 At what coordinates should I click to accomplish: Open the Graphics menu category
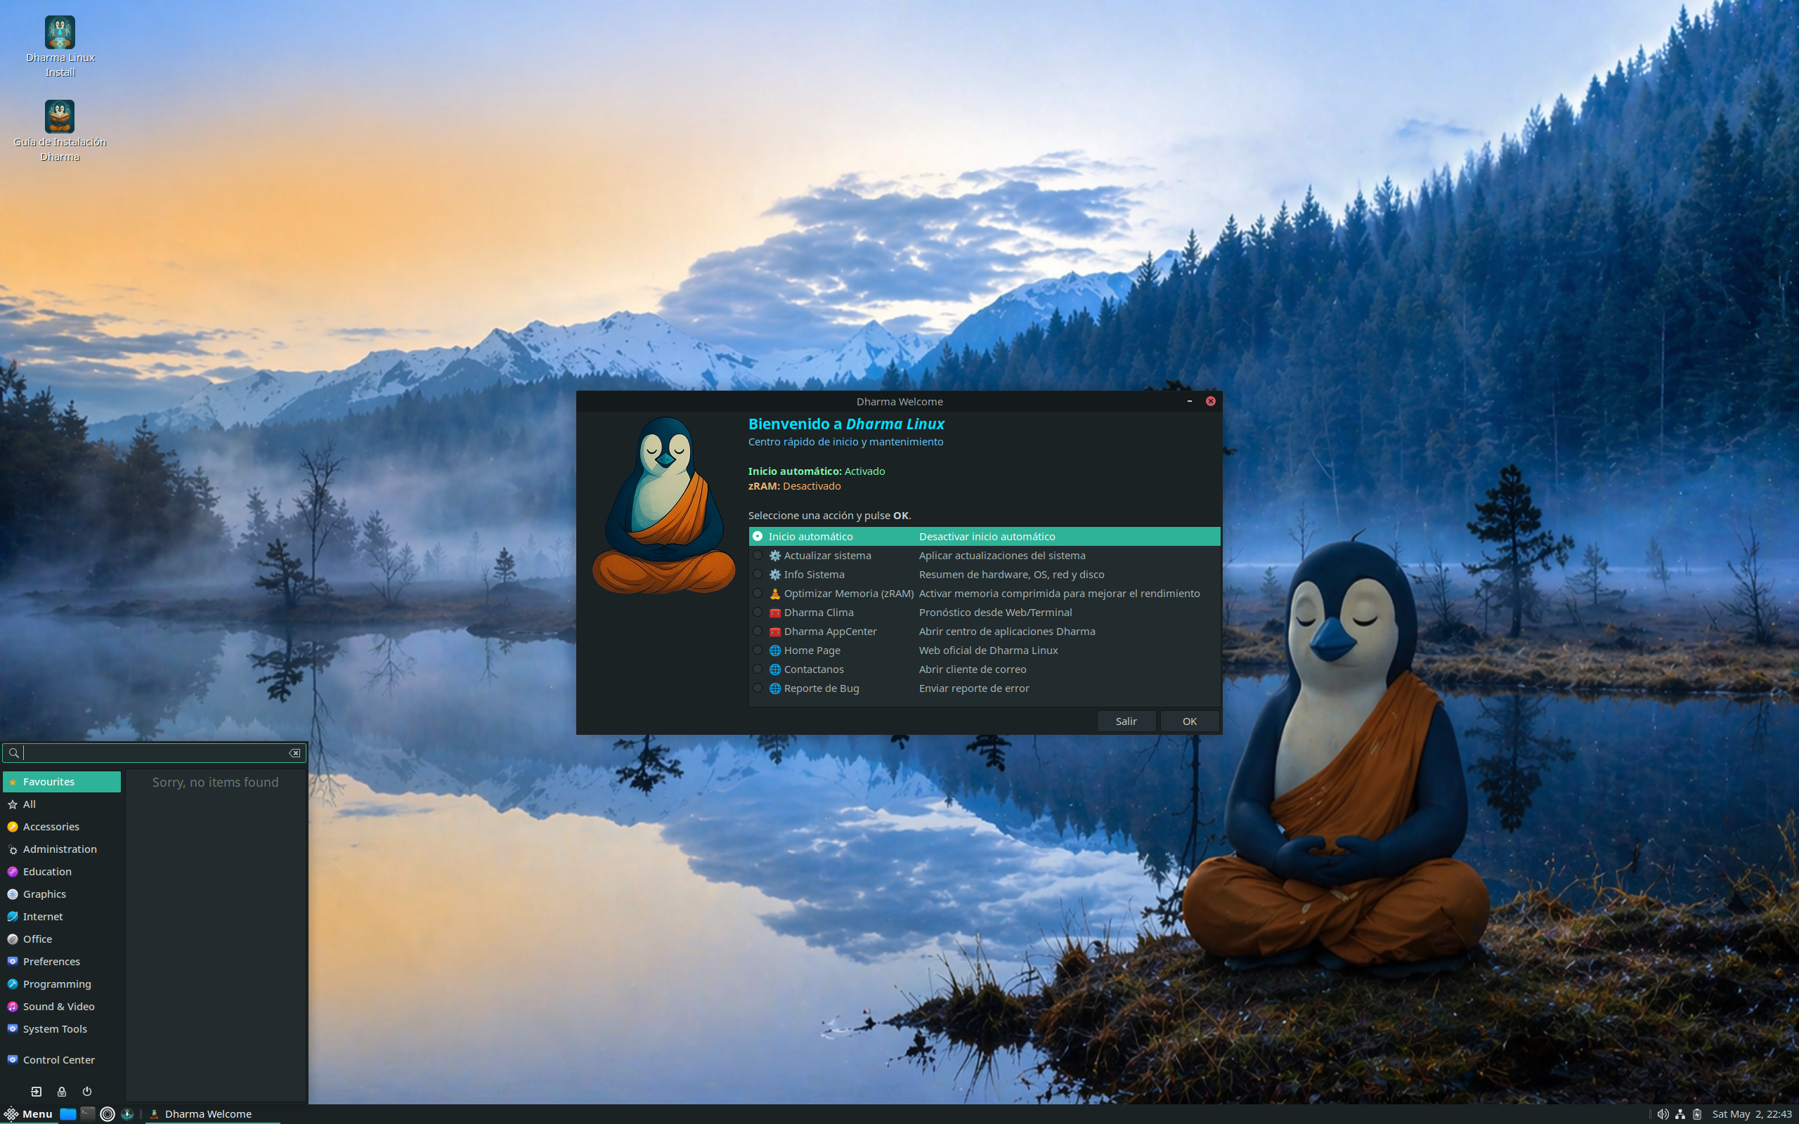pos(62,894)
